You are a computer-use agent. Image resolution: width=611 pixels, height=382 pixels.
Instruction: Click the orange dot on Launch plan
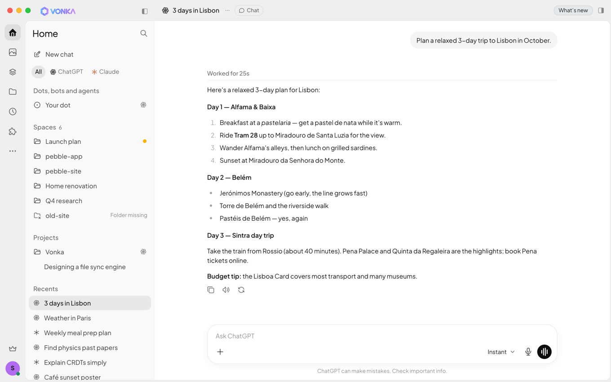pos(145,142)
